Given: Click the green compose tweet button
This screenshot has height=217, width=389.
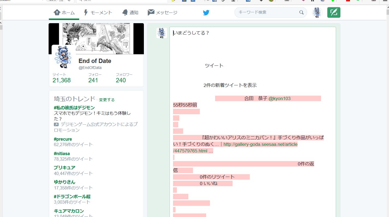Looking at the screenshot, I should point(334,12).
